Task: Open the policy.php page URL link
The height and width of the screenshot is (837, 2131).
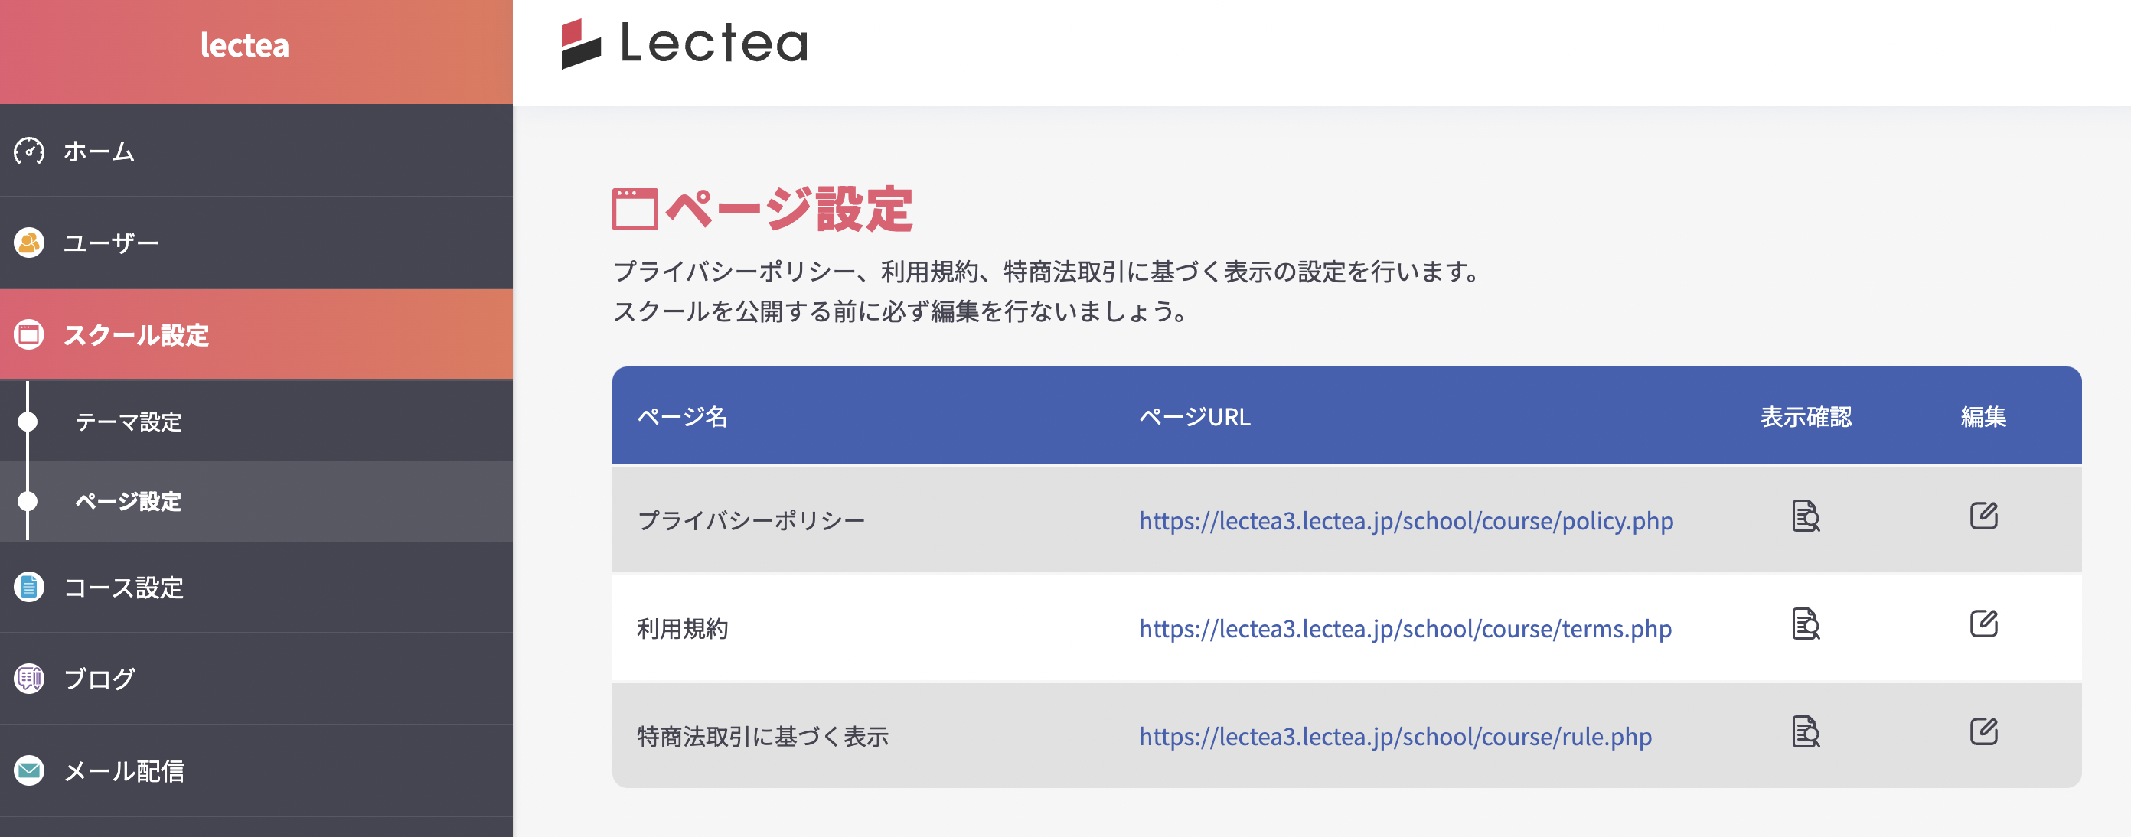Action: (1405, 521)
